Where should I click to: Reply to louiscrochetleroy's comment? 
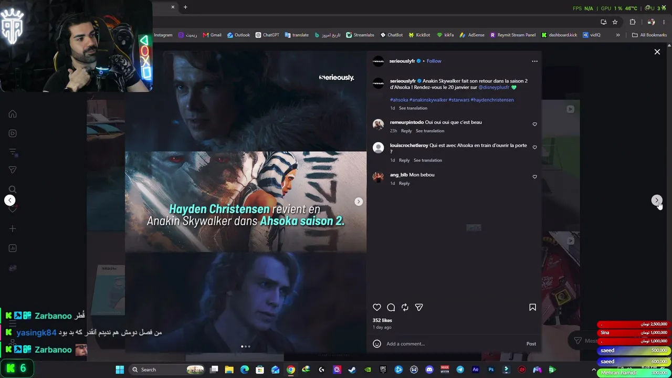coord(404,160)
